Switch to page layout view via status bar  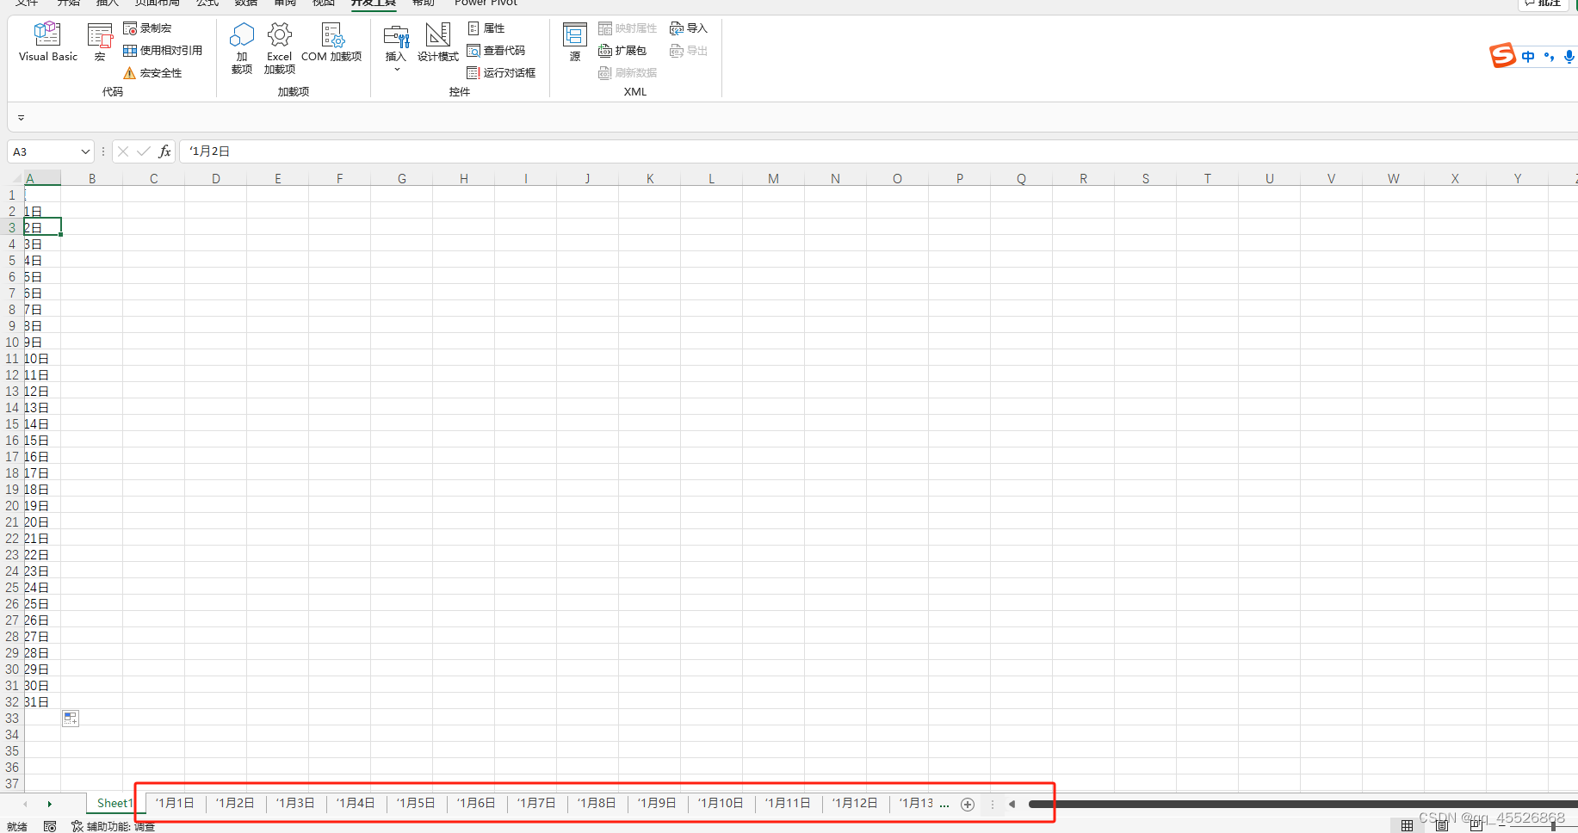[1443, 826]
